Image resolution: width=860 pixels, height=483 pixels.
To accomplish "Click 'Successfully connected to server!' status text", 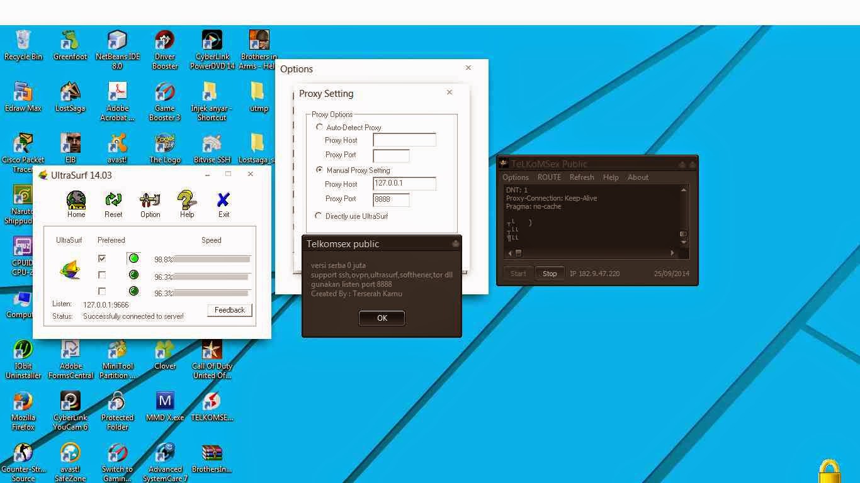I will (133, 316).
